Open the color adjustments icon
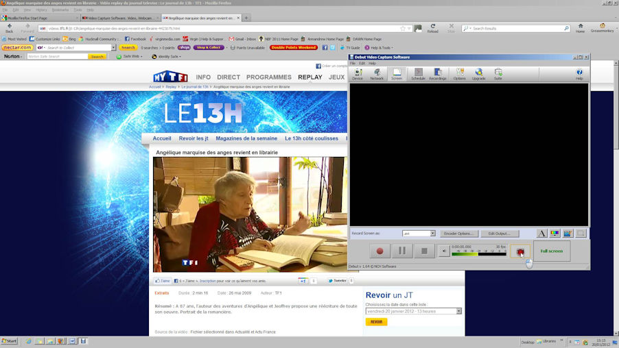This screenshot has height=348, width=619. [x=554, y=234]
